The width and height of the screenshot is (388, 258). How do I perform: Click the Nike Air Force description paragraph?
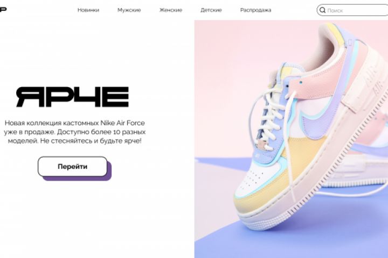click(x=74, y=132)
